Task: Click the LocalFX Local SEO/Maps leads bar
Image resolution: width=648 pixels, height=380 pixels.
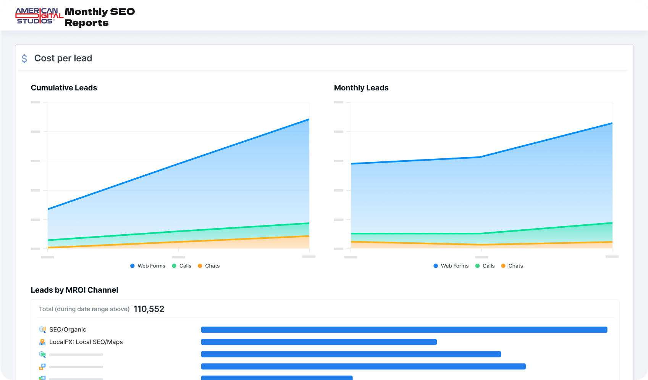Action: point(319,342)
